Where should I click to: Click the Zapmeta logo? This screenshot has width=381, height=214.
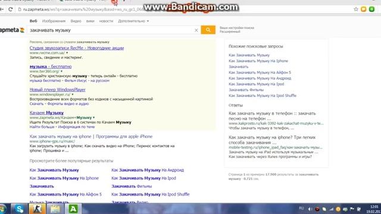(12, 30)
